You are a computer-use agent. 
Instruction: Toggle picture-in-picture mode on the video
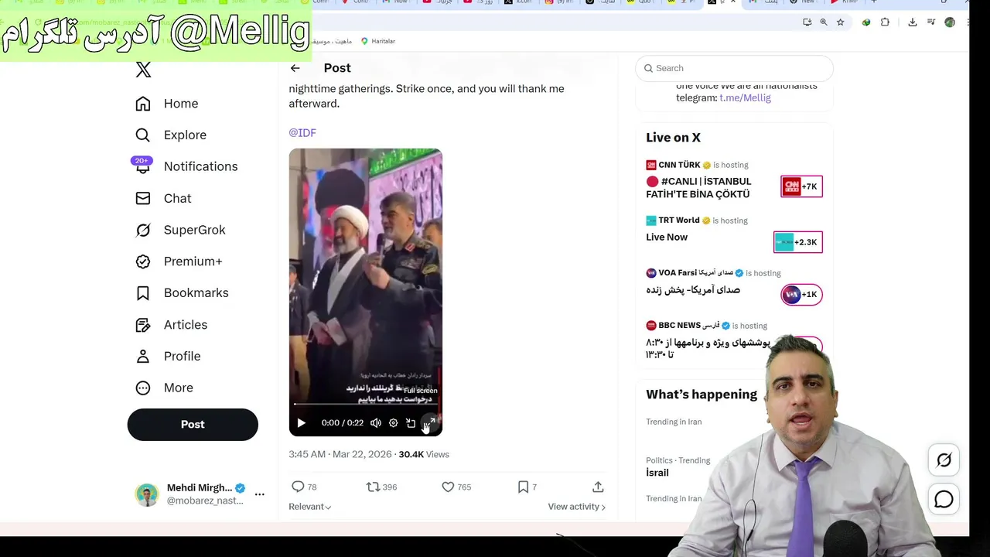pos(411,423)
